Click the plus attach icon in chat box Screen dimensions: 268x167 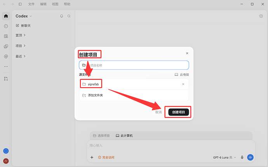(92, 157)
